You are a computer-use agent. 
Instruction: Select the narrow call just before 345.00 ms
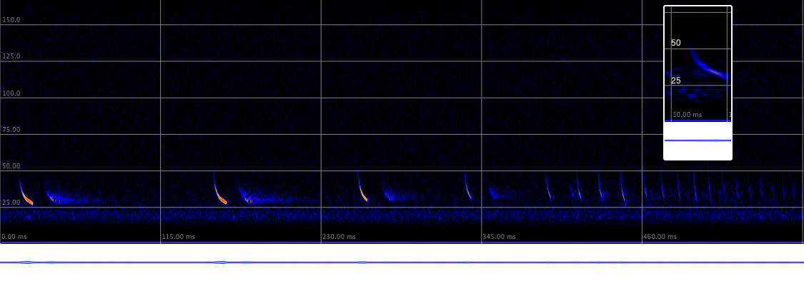467,183
